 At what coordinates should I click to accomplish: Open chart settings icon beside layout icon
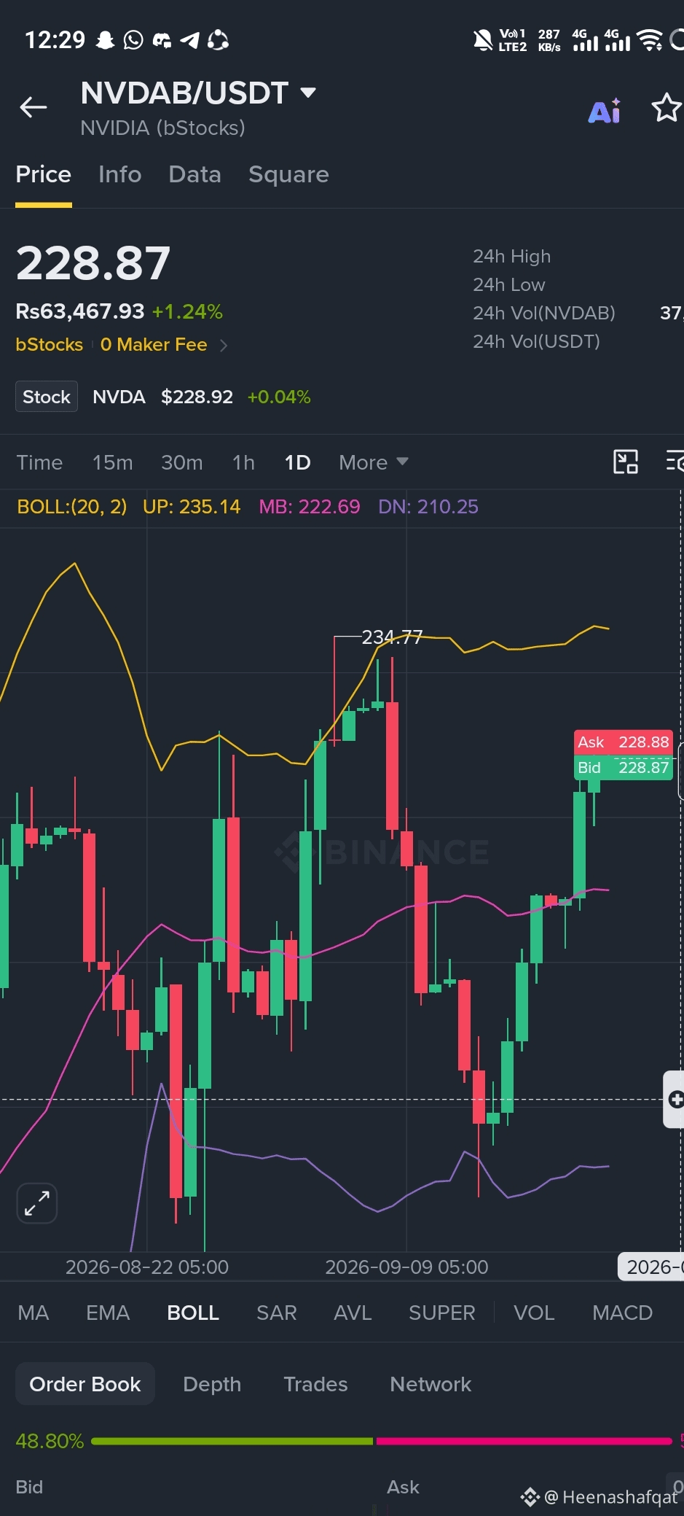675,462
